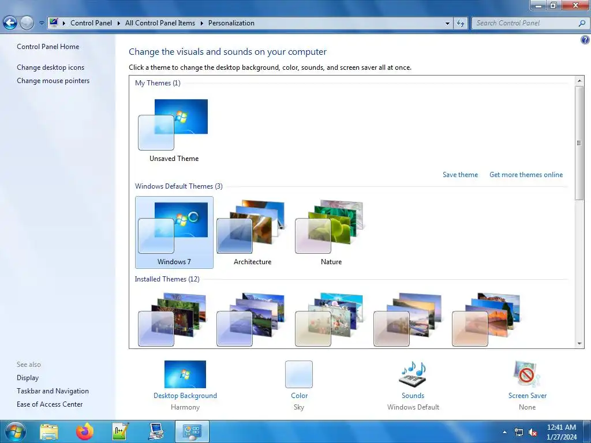Open the Sounds keyboard notes icon

coord(413,374)
